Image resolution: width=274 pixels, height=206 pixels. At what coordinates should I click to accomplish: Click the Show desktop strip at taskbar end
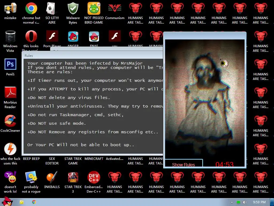[272, 202]
